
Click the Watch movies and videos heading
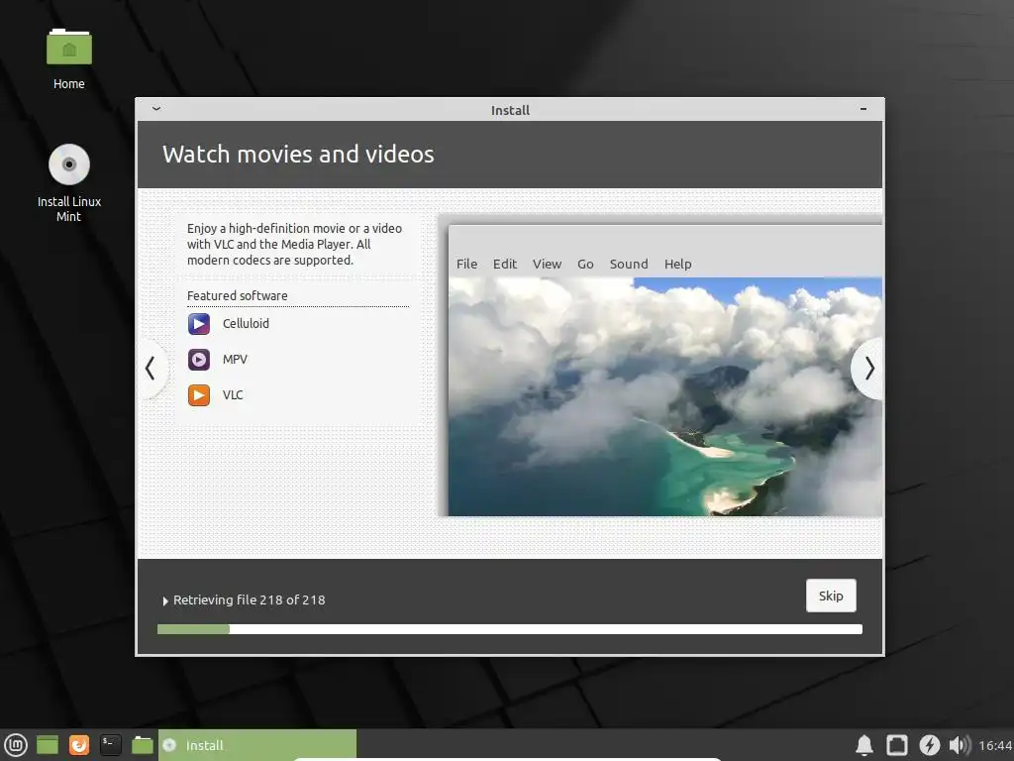[298, 155]
